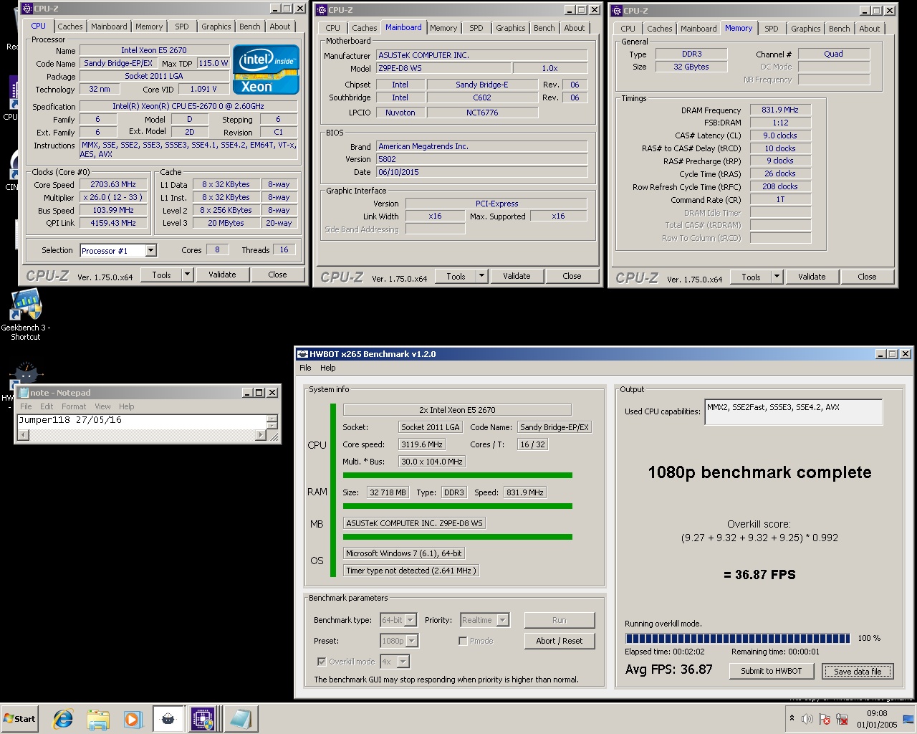The width and height of the screenshot is (917, 734).
Task: Click Mainboard CPU-Z window title icon
Action: pyautogui.click(x=322, y=10)
